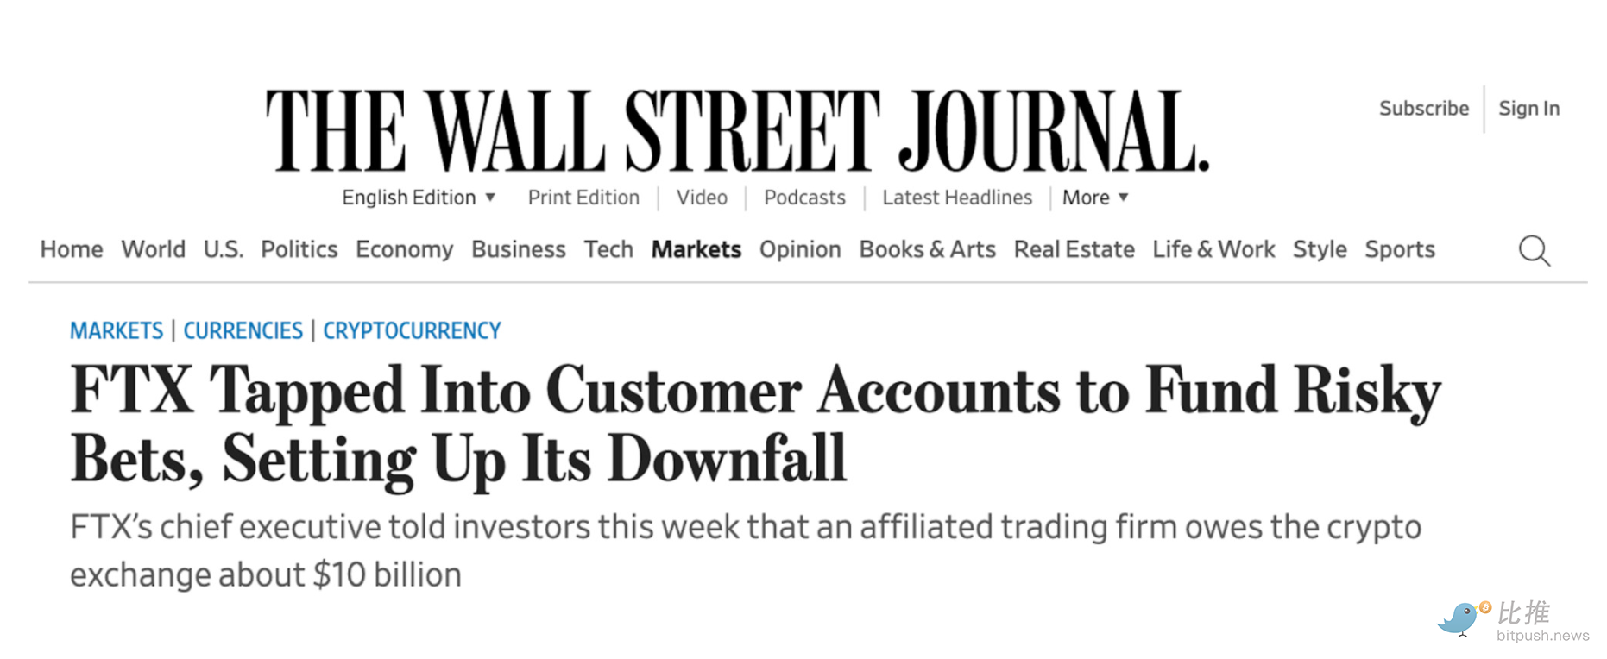Open the Economy section

[x=404, y=249]
